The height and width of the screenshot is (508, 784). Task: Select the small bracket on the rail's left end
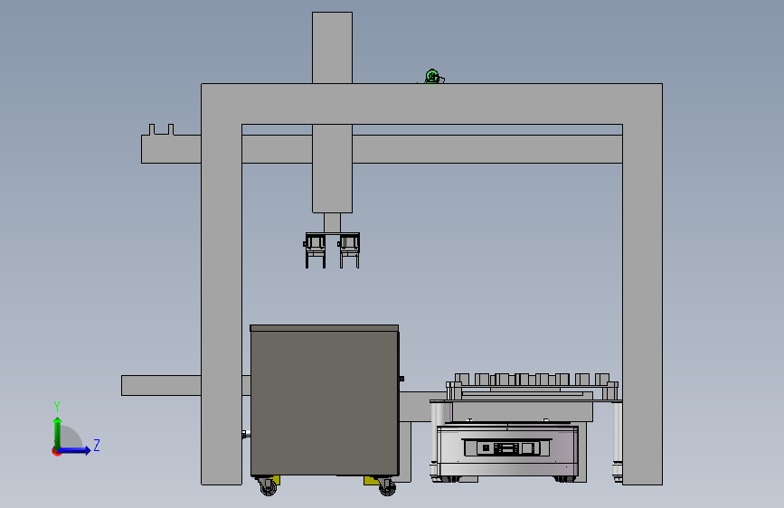162,129
